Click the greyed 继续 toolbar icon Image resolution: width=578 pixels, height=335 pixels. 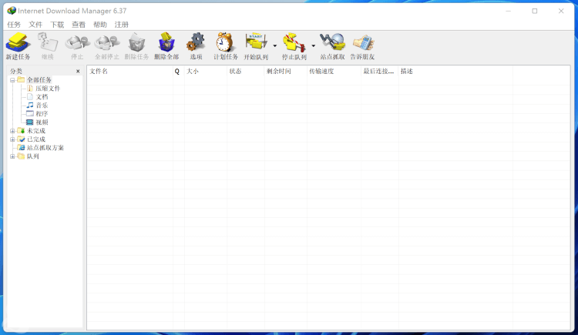click(x=48, y=45)
